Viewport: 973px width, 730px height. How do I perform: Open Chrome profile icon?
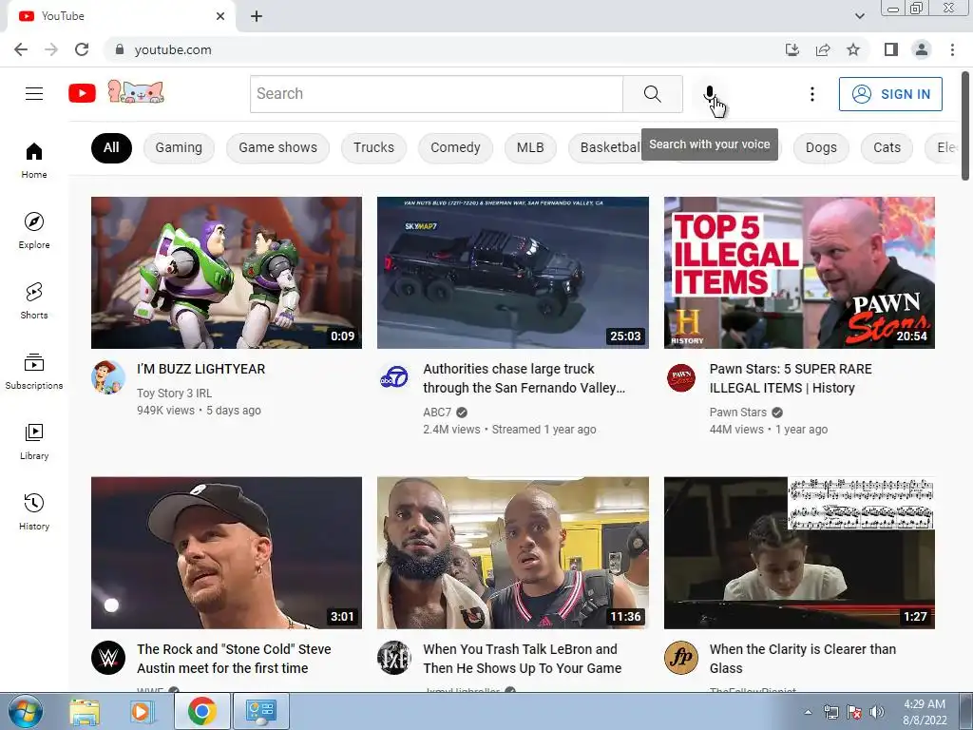[x=922, y=49]
